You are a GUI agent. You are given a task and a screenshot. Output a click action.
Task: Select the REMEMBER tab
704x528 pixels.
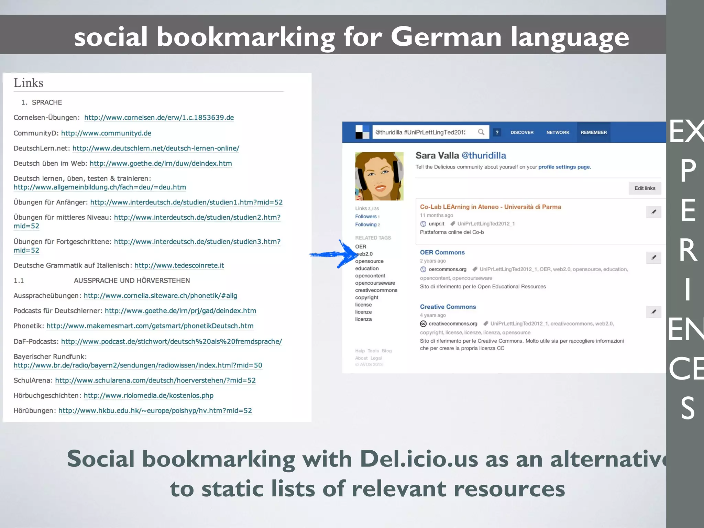coord(594,132)
